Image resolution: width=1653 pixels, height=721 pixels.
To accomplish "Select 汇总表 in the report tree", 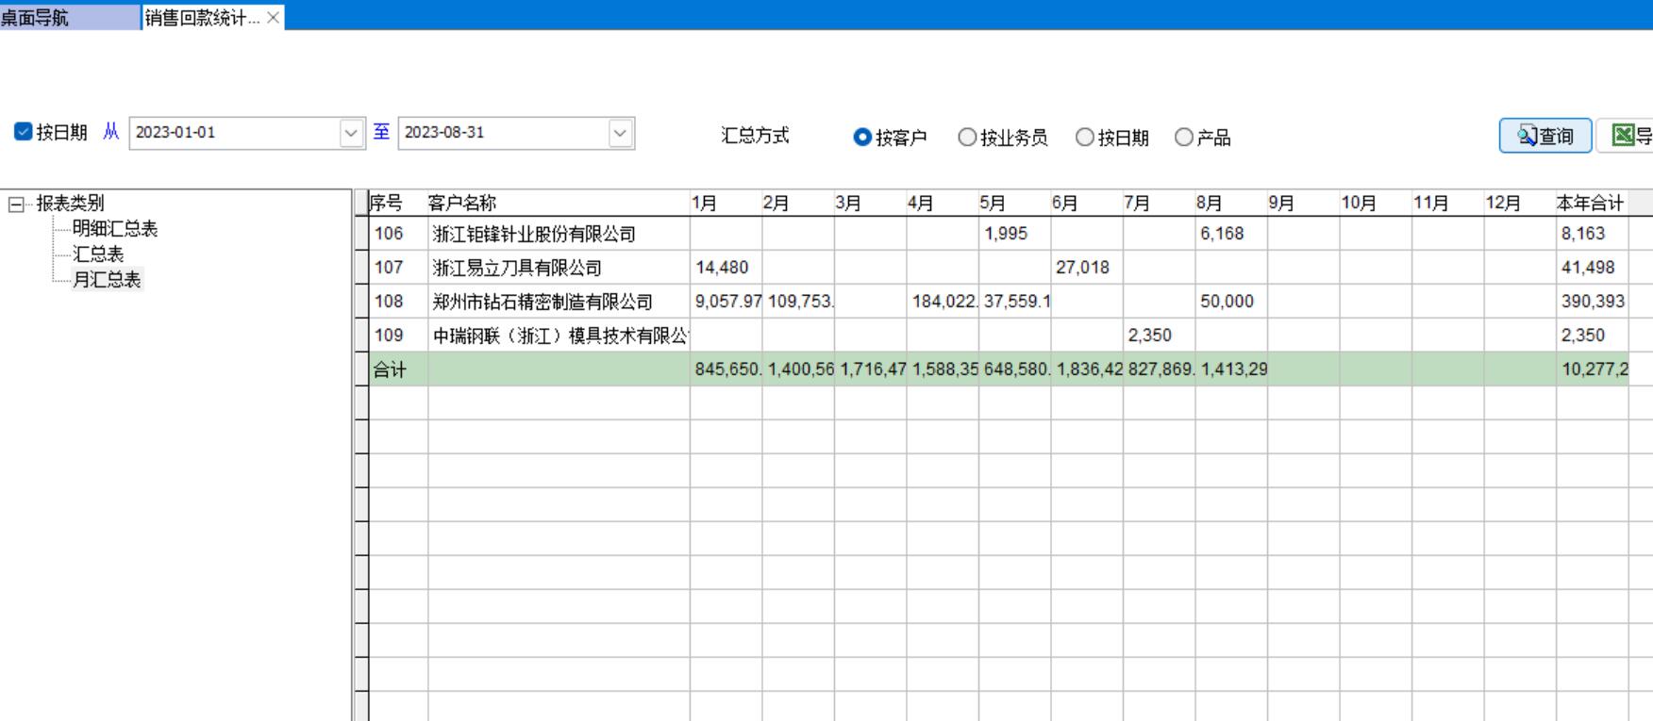I will (98, 254).
